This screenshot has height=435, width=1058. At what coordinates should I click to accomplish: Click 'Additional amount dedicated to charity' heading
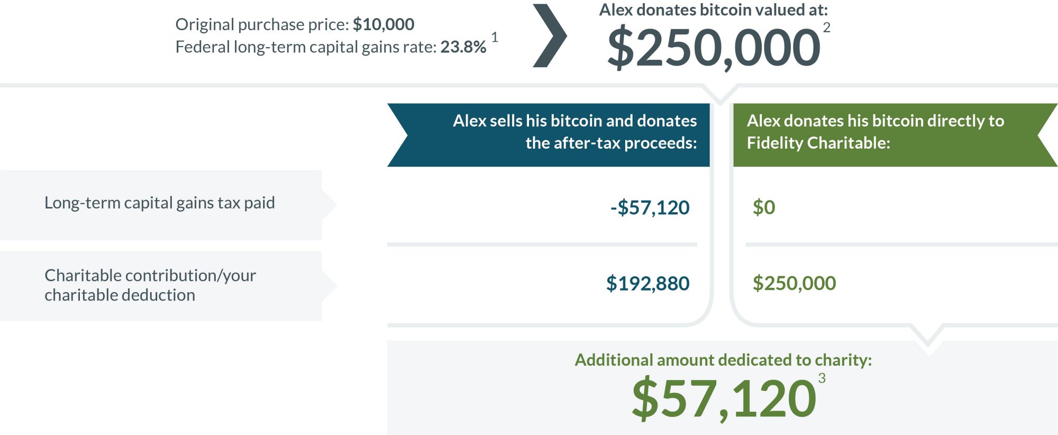tap(723, 360)
